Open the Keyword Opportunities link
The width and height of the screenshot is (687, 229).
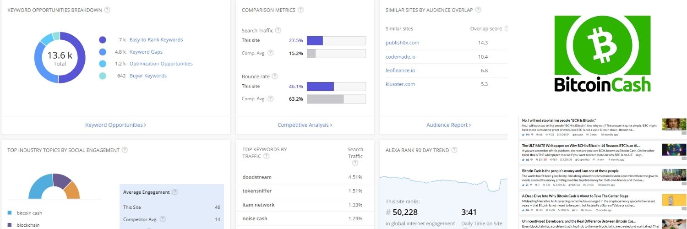tap(116, 125)
